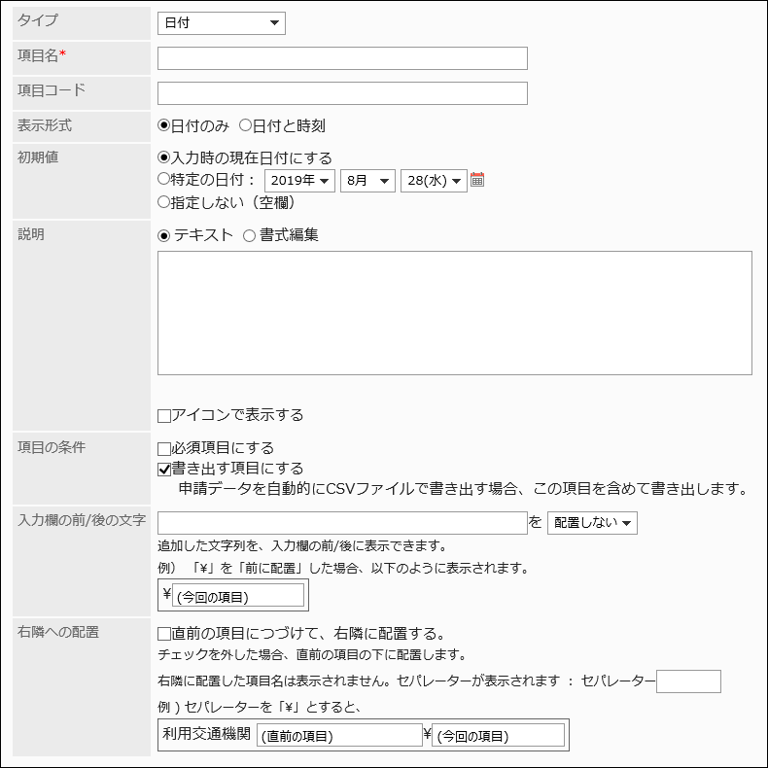This screenshot has width=768, height=768.
Task: Click the 説明 description text area
Action: (455, 313)
